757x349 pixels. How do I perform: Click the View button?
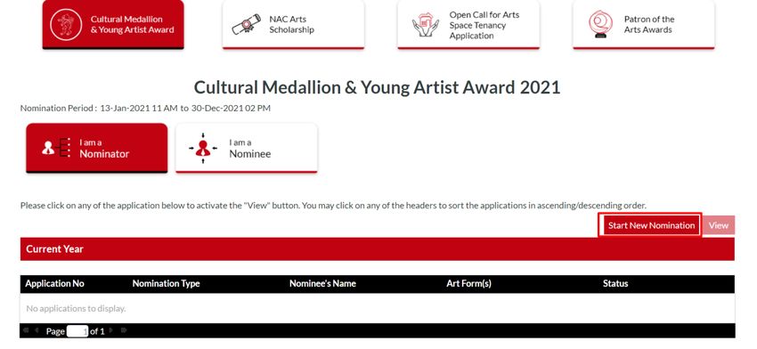[719, 225]
